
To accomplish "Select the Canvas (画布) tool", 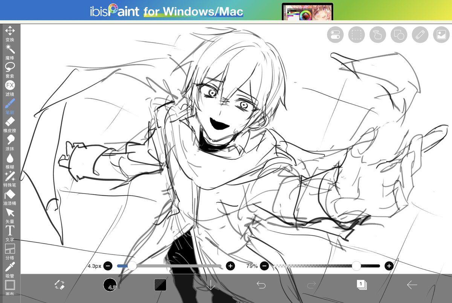I will click(x=10, y=288).
